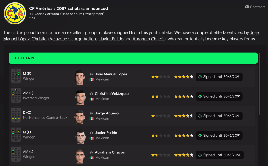Click potential ability stars for Jorge Agüero

tap(183, 116)
